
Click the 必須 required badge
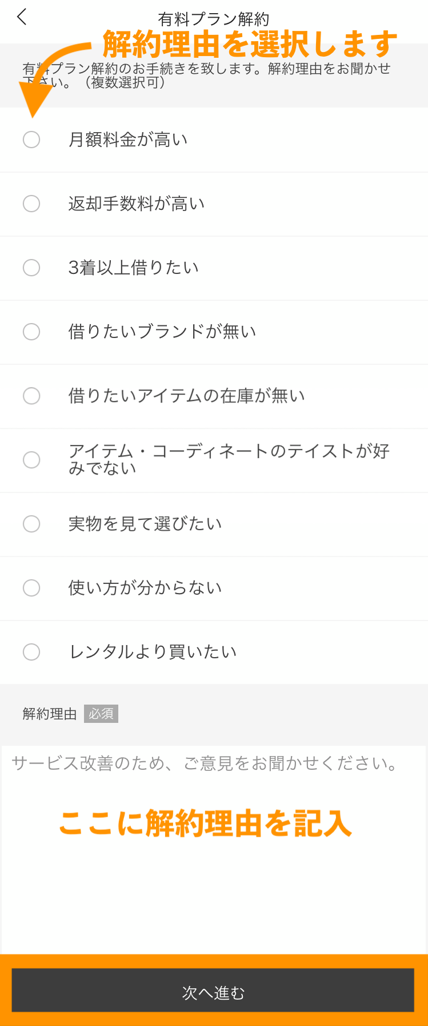[101, 714]
